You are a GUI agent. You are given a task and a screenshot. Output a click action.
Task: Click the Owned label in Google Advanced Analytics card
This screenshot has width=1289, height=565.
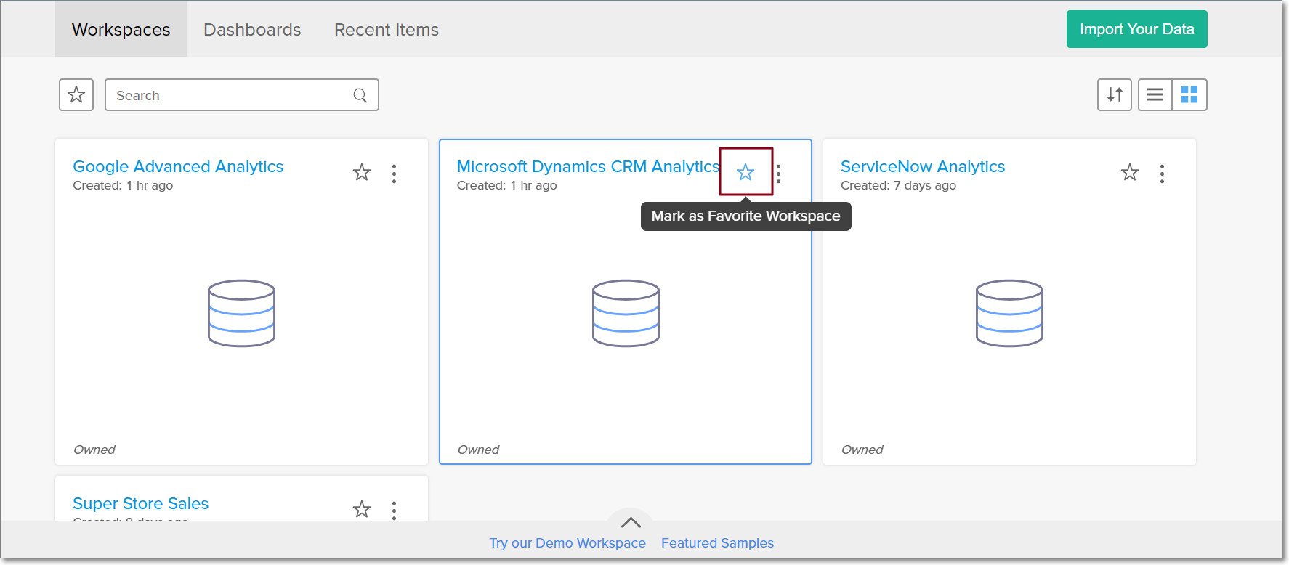click(94, 450)
